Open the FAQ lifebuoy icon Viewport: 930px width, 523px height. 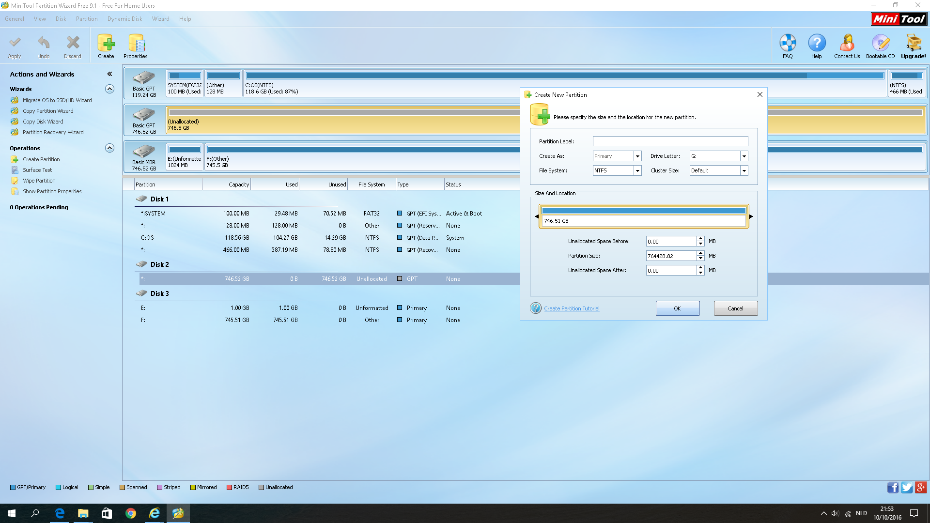(x=788, y=44)
